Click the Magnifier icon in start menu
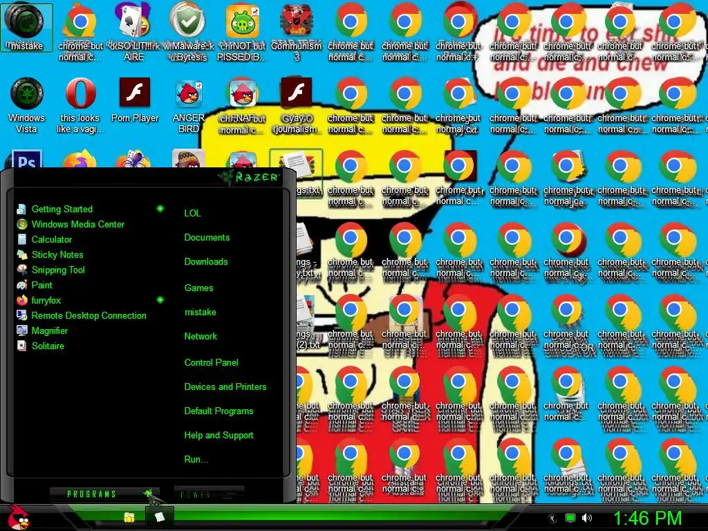Image resolution: width=708 pixels, height=531 pixels. [21, 331]
